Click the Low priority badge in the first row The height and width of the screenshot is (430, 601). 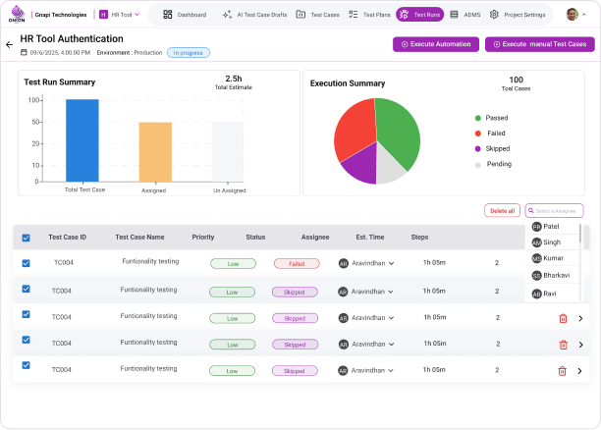[x=233, y=264]
